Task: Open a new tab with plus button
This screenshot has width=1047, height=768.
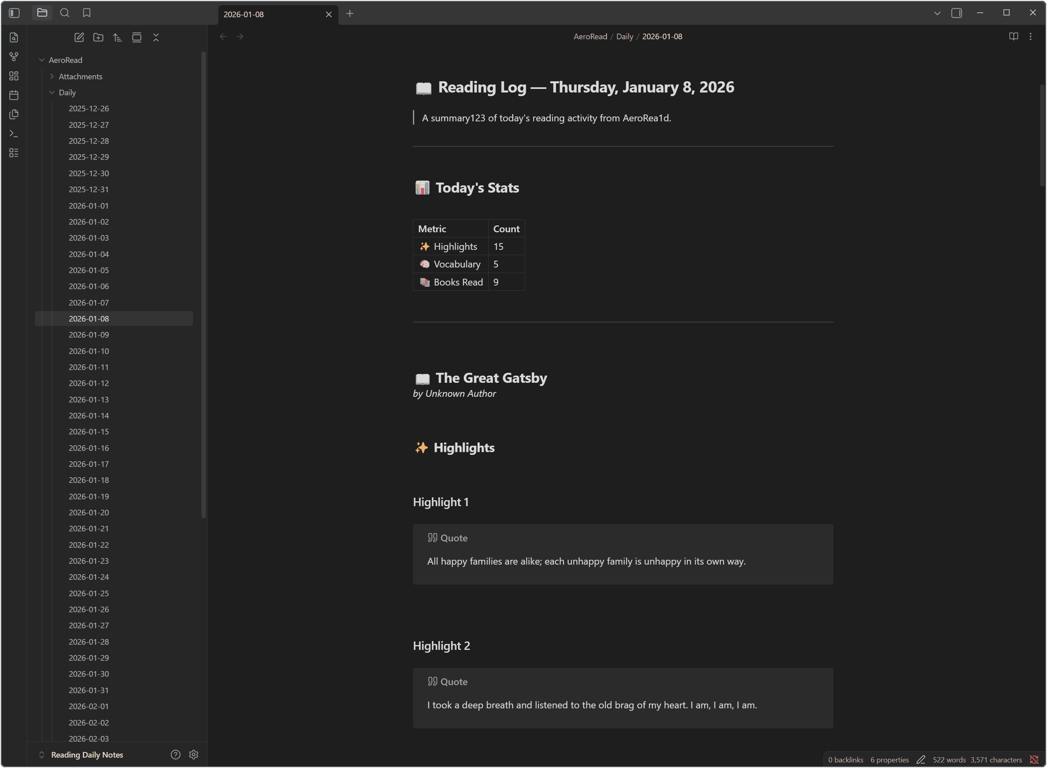Action: [350, 14]
